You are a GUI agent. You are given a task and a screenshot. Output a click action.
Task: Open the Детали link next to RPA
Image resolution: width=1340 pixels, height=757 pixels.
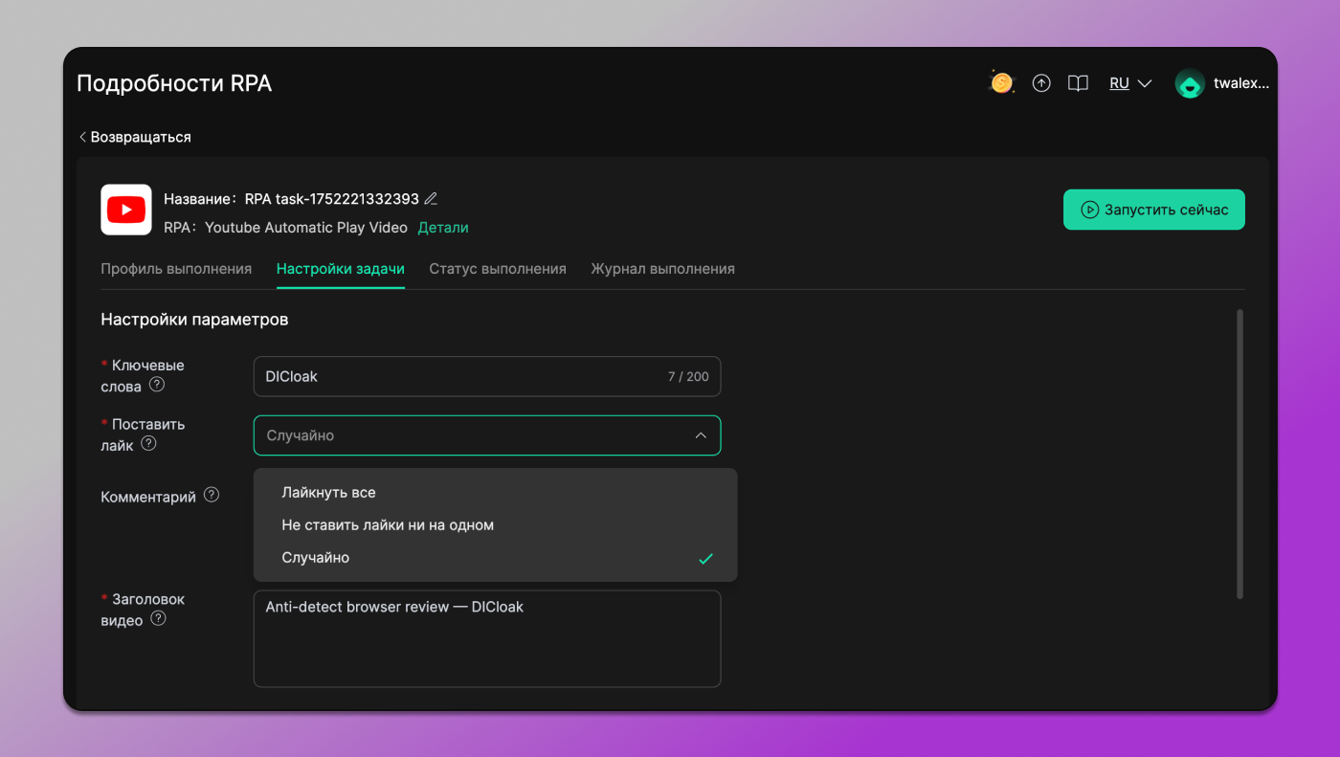click(443, 227)
